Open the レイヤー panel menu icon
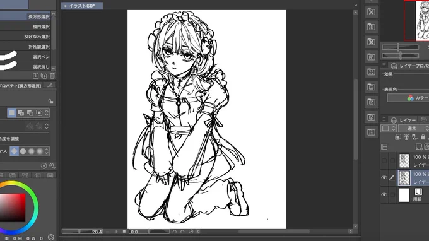429x241 pixels. [x=384, y=119]
